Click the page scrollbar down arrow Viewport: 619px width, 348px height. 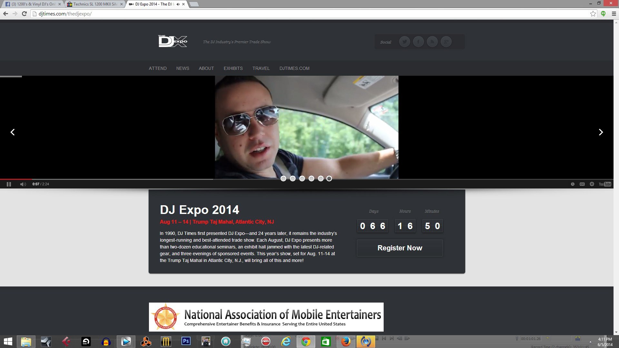616,332
